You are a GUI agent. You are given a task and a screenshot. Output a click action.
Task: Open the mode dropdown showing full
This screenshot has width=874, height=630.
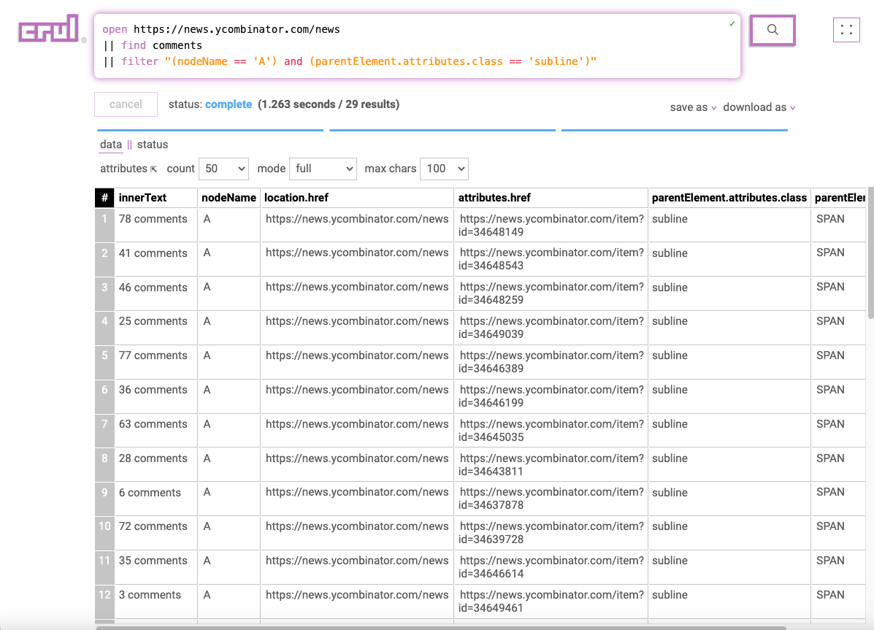point(323,169)
